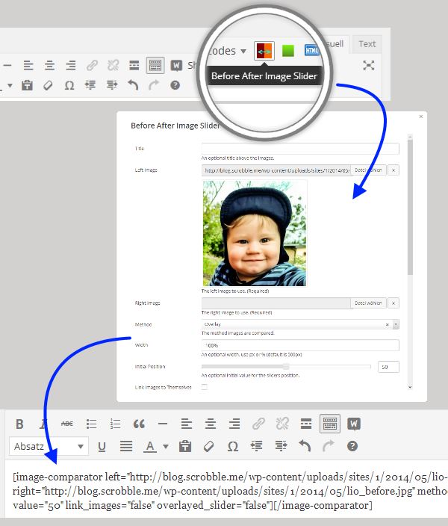
Task: Click the W icon in bottom editor toolbar
Action: pos(354,424)
